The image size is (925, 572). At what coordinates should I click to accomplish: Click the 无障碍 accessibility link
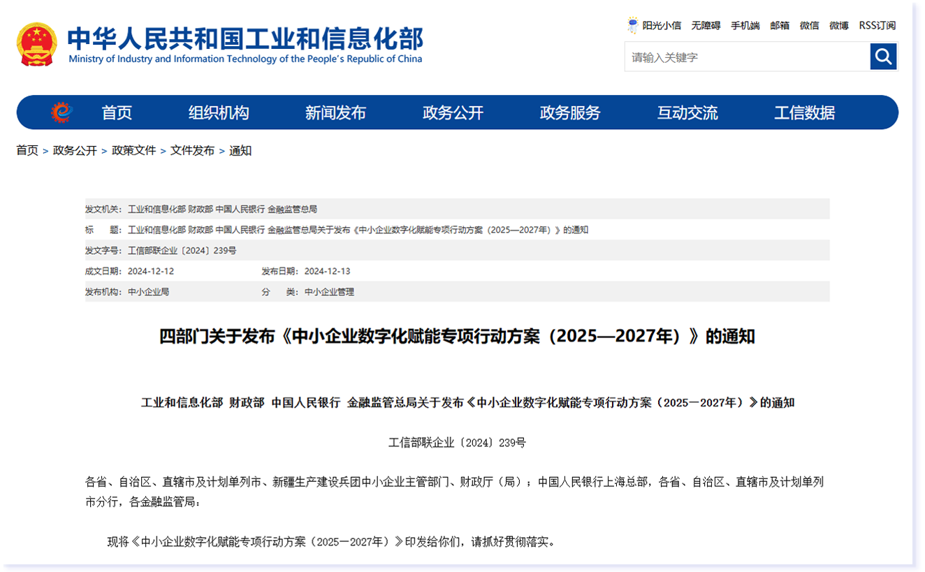706,26
